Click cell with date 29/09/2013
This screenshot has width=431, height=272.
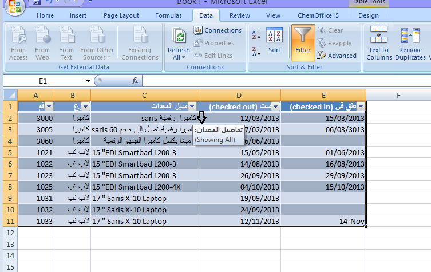pyautogui.click(x=323, y=175)
